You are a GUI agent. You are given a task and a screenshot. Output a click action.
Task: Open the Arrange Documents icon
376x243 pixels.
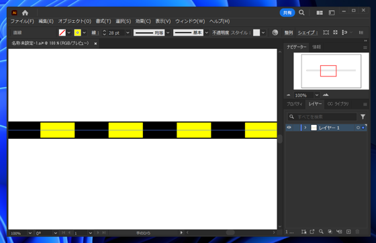click(x=320, y=13)
